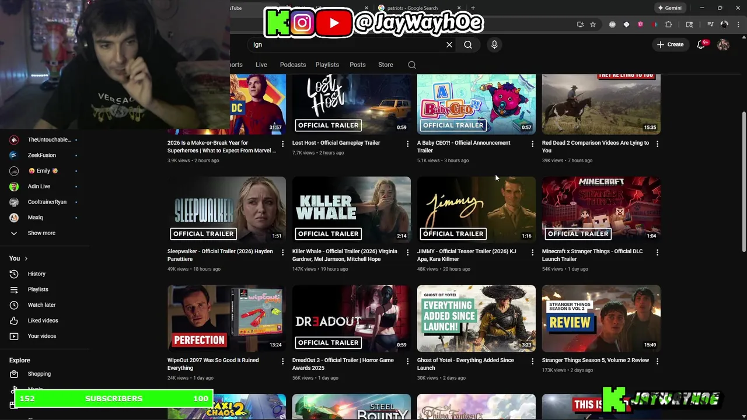Open Chrome extensions puzzle icon
This screenshot has width=747, height=420.
coord(669,24)
